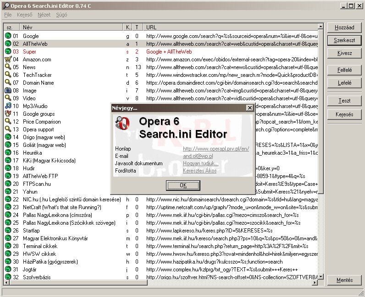Close the Névjegy dialog with X

(x=249, y=108)
